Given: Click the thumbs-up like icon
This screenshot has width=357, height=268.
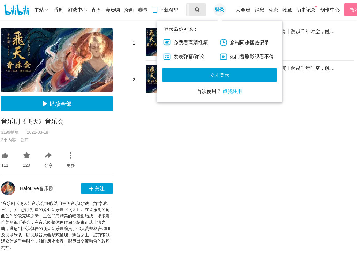Looking at the screenshot, I should (x=5, y=156).
